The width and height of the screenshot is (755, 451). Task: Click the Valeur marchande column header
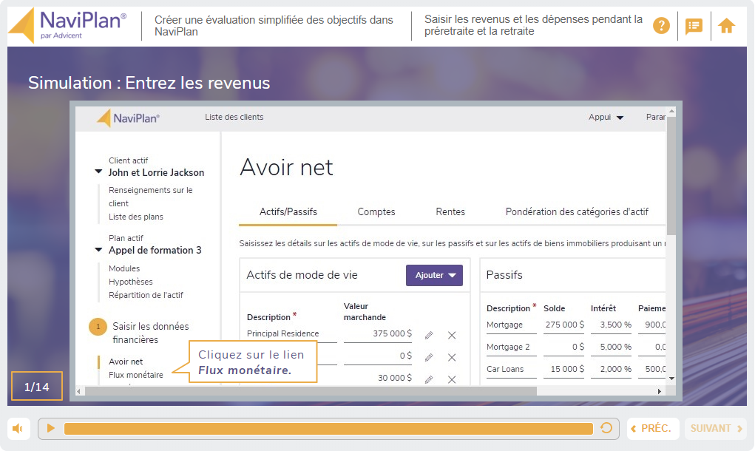point(365,312)
